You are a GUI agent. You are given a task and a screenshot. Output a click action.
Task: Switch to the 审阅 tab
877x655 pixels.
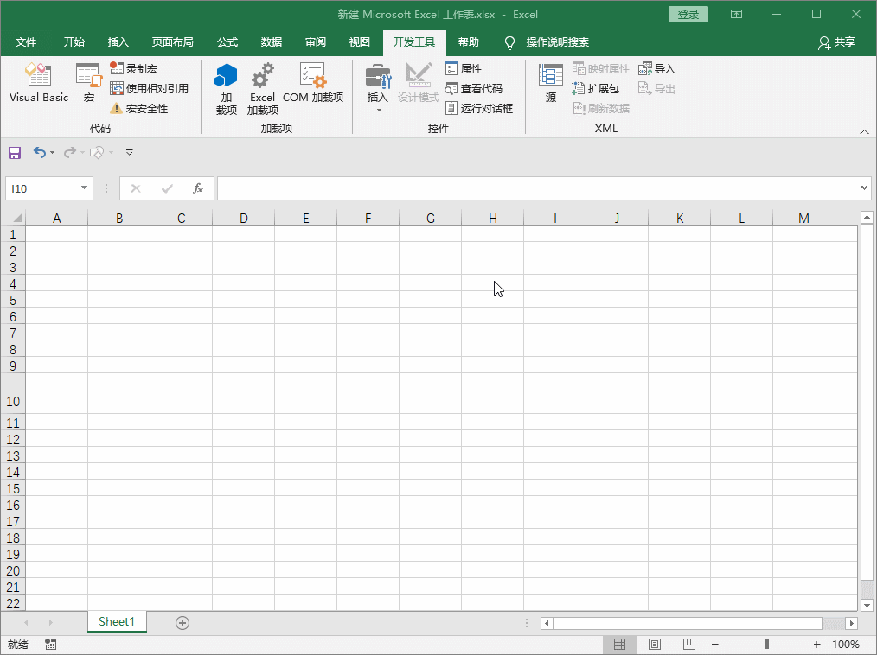[x=316, y=42]
